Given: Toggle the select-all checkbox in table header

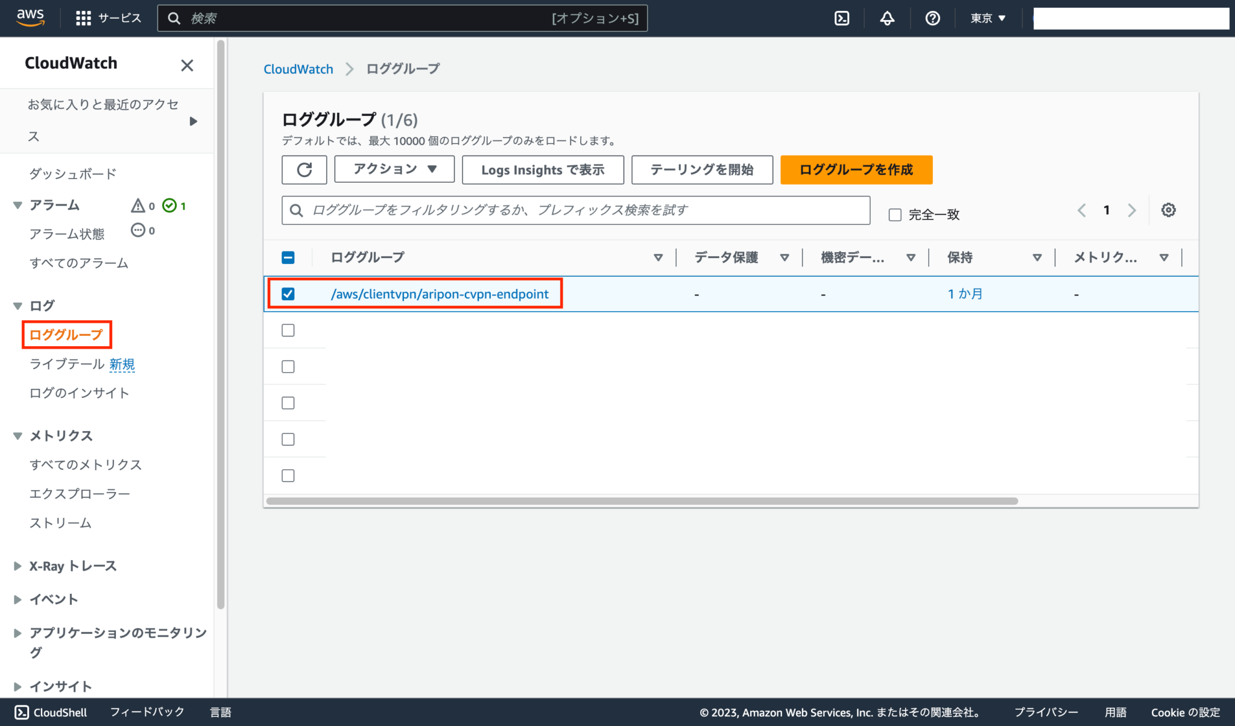Looking at the screenshot, I should 288,257.
